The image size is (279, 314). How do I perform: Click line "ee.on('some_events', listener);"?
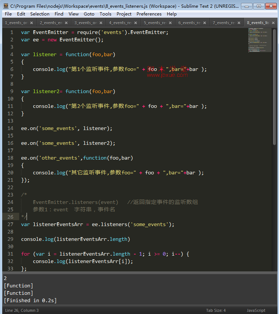[66, 128]
